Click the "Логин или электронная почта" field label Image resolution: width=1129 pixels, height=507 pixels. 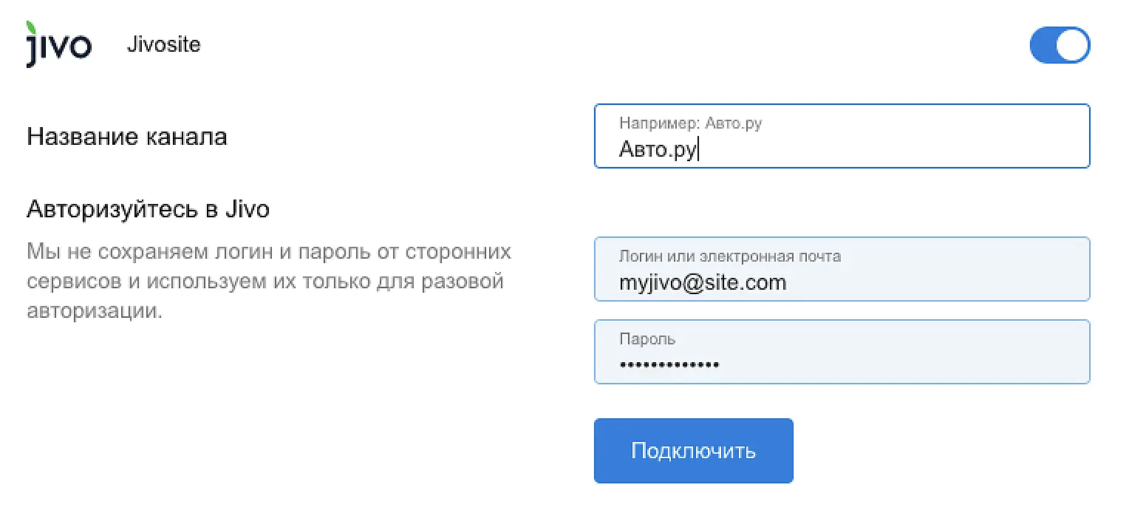[729, 256]
